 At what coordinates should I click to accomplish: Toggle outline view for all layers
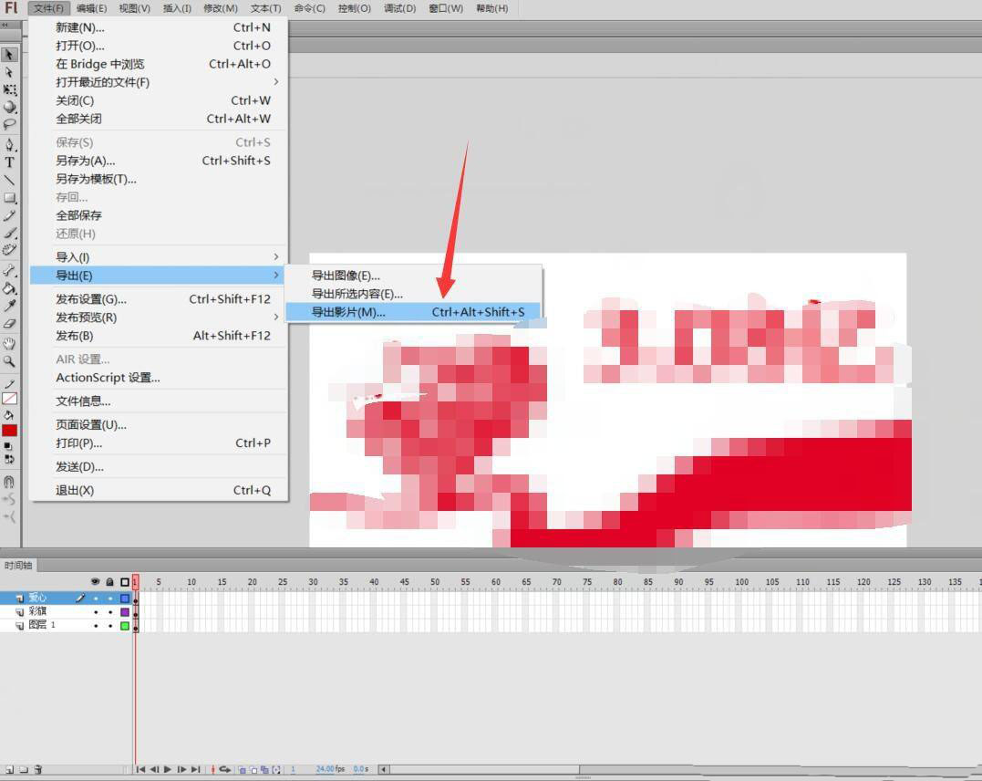125,582
